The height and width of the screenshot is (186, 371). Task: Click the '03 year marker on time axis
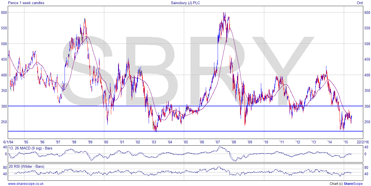pos(154,142)
